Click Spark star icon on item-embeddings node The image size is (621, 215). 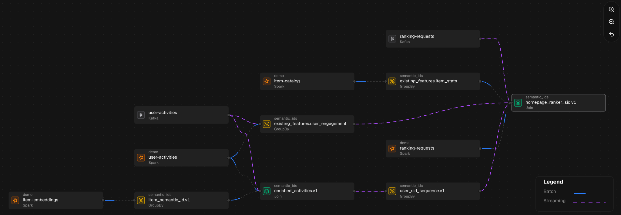point(15,200)
